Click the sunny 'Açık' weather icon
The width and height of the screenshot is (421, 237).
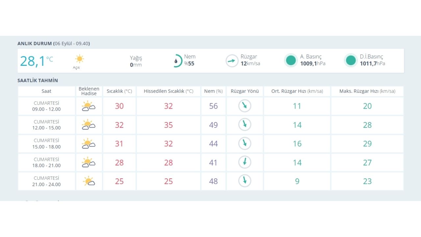tap(79, 59)
